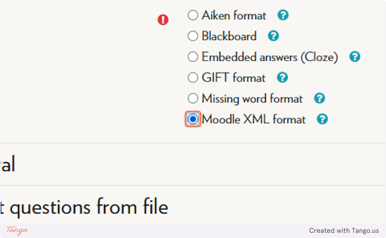Select the Aiken format radio button

[193, 15]
